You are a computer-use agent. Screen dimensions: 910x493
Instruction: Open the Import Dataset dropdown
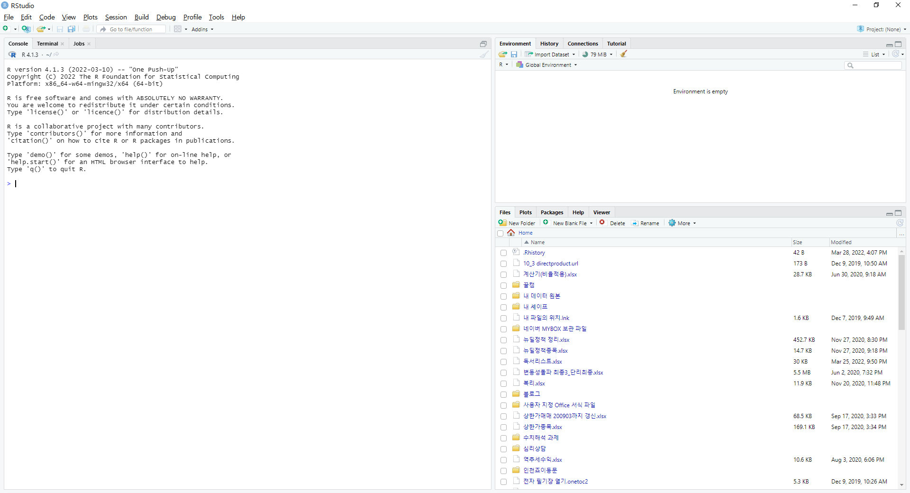tap(550, 55)
